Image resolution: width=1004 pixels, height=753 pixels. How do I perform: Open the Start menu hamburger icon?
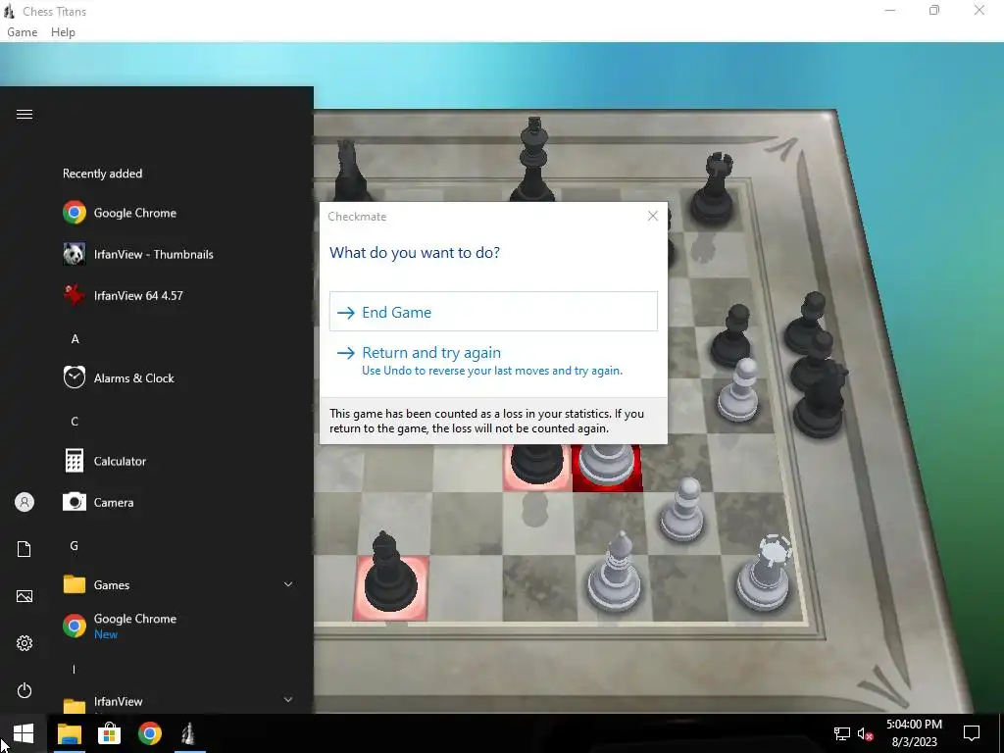pyautogui.click(x=25, y=114)
